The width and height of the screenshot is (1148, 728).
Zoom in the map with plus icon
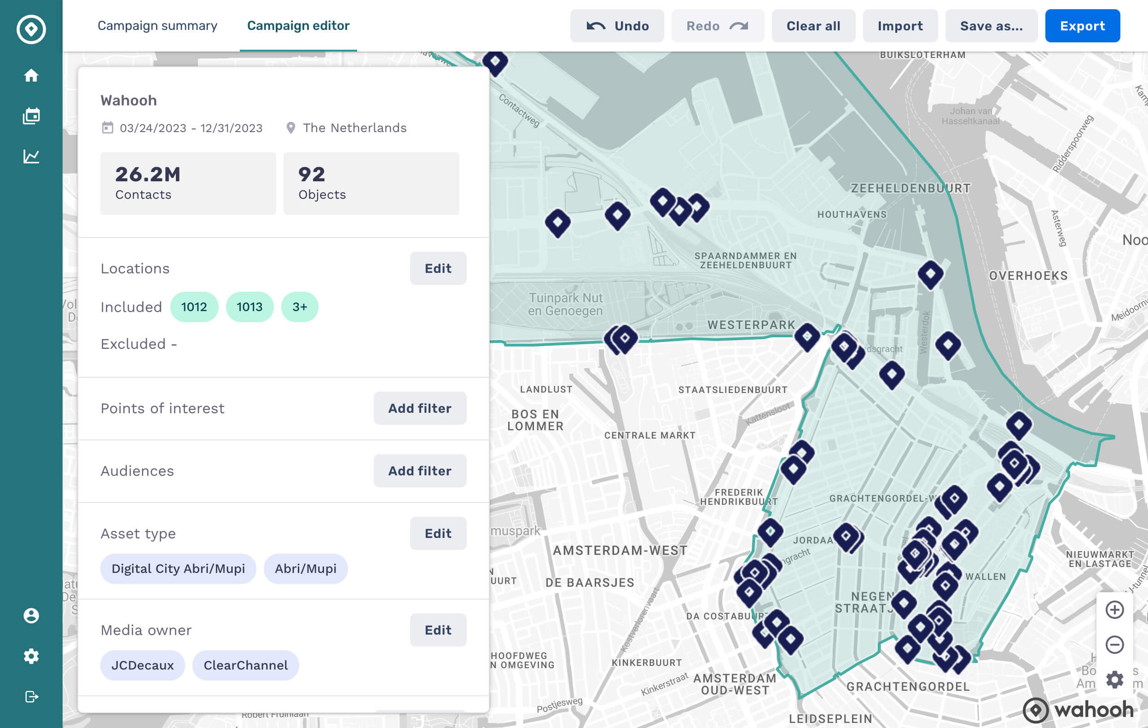pyautogui.click(x=1114, y=610)
